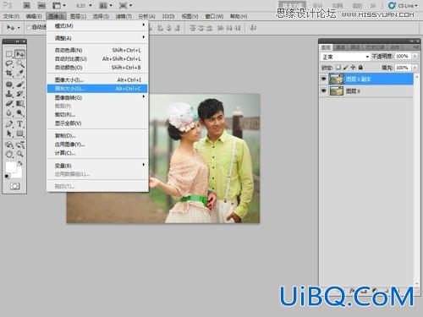Select the Lasso tool
This screenshot has height=317, width=423.
(x=9, y=63)
